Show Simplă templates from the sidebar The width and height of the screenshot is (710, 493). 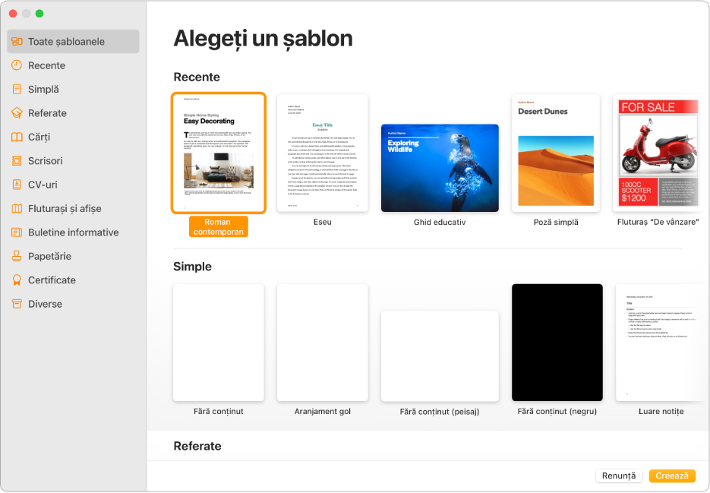pos(74,90)
